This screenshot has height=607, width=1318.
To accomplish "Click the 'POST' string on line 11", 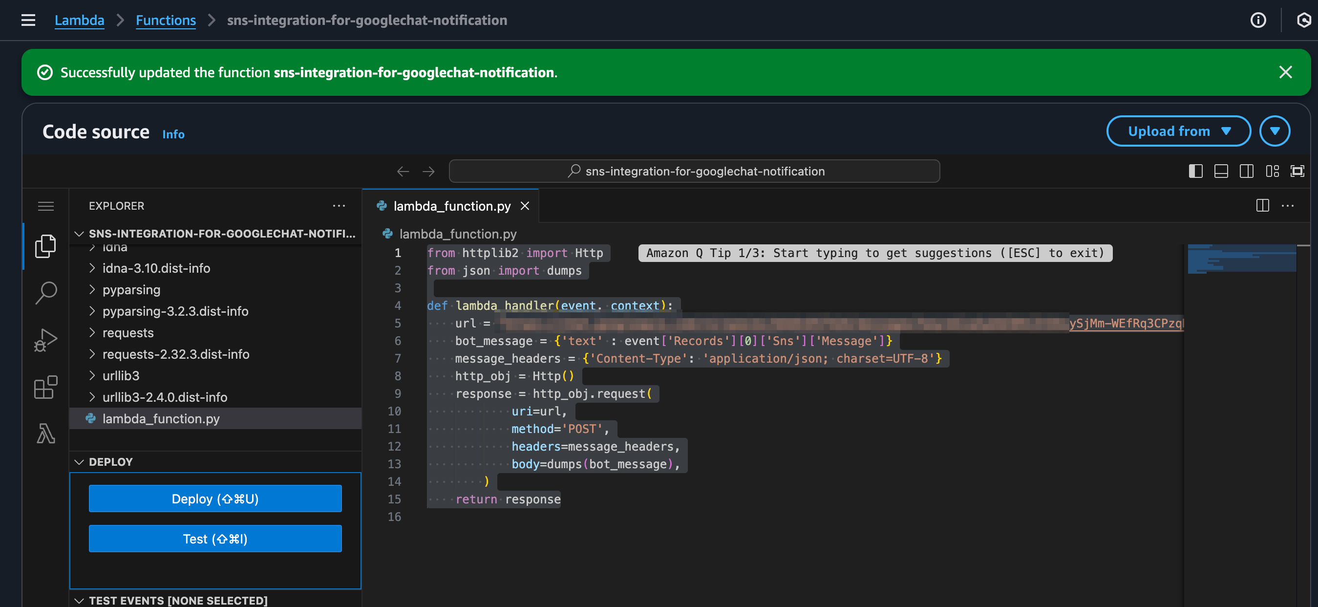I will pyautogui.click(x=582, y=429).
